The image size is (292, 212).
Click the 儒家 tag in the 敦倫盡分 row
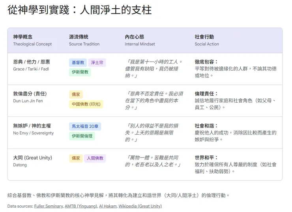pyautogui.click(x=76, y=94)
